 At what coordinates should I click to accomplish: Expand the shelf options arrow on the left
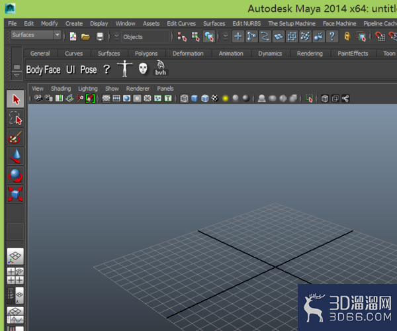coord(17,75)
